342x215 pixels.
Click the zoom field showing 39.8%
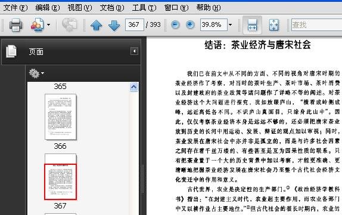[213, 24]
